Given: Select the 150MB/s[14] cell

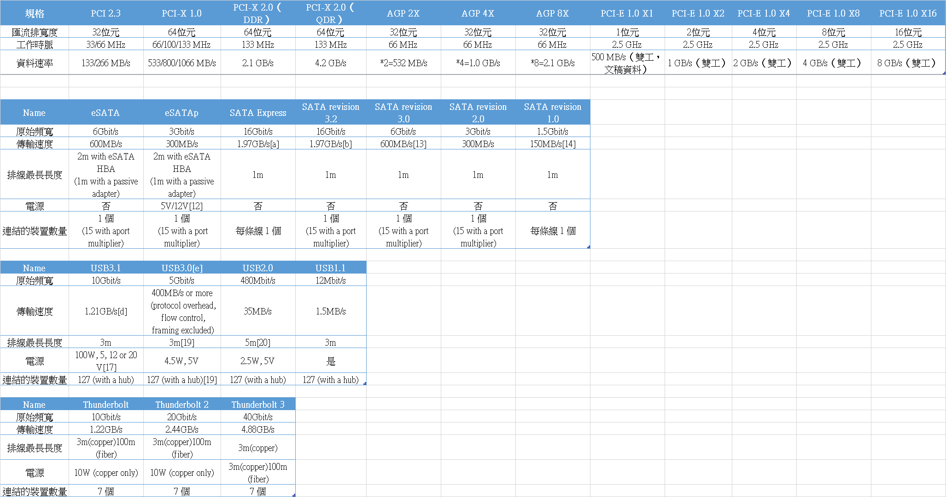Looking at the screenshot, I should [553, 143].
